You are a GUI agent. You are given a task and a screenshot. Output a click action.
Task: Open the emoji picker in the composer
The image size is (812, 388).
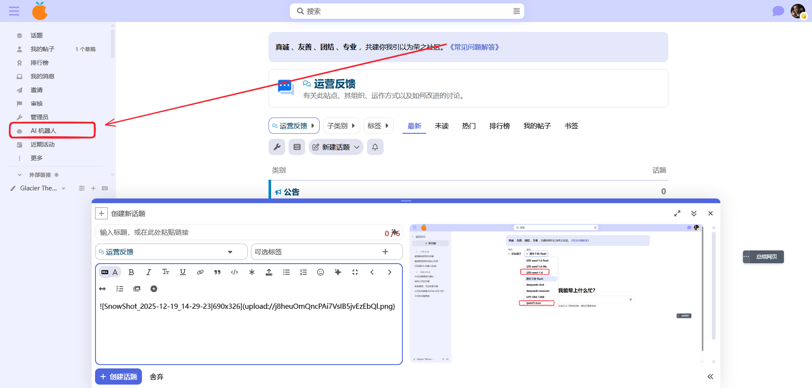(321, 272)
